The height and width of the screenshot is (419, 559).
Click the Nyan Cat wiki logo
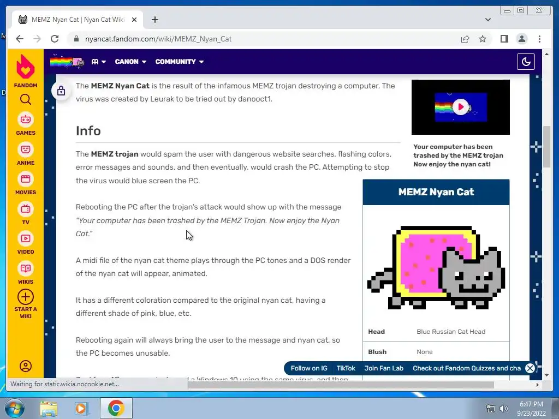tap(67, 62)
